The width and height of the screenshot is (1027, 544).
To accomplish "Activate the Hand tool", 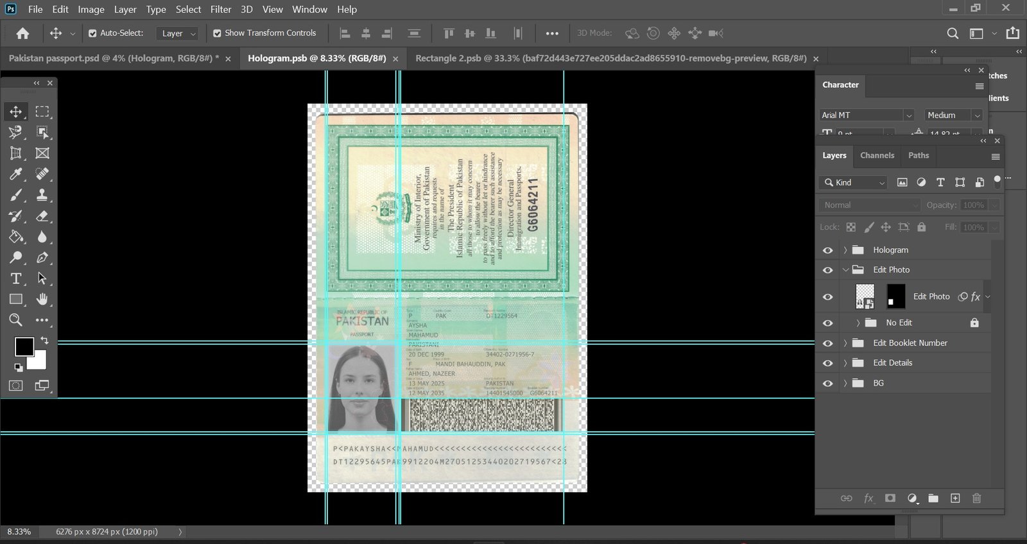I will [x=42, y=299].
